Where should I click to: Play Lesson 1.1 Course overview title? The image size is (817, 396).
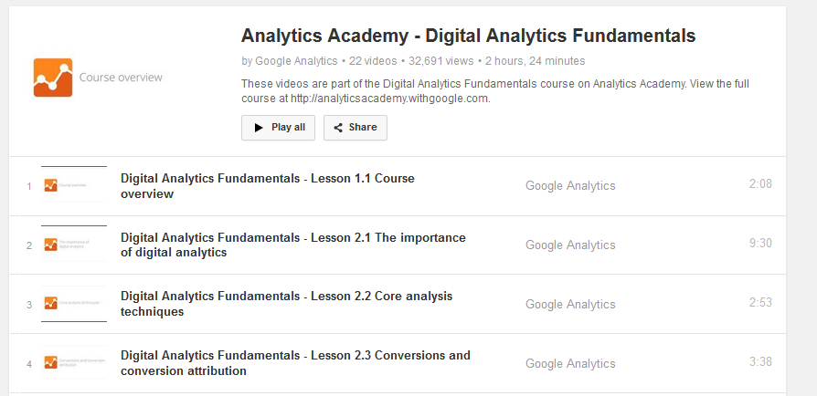click(267, 186)
